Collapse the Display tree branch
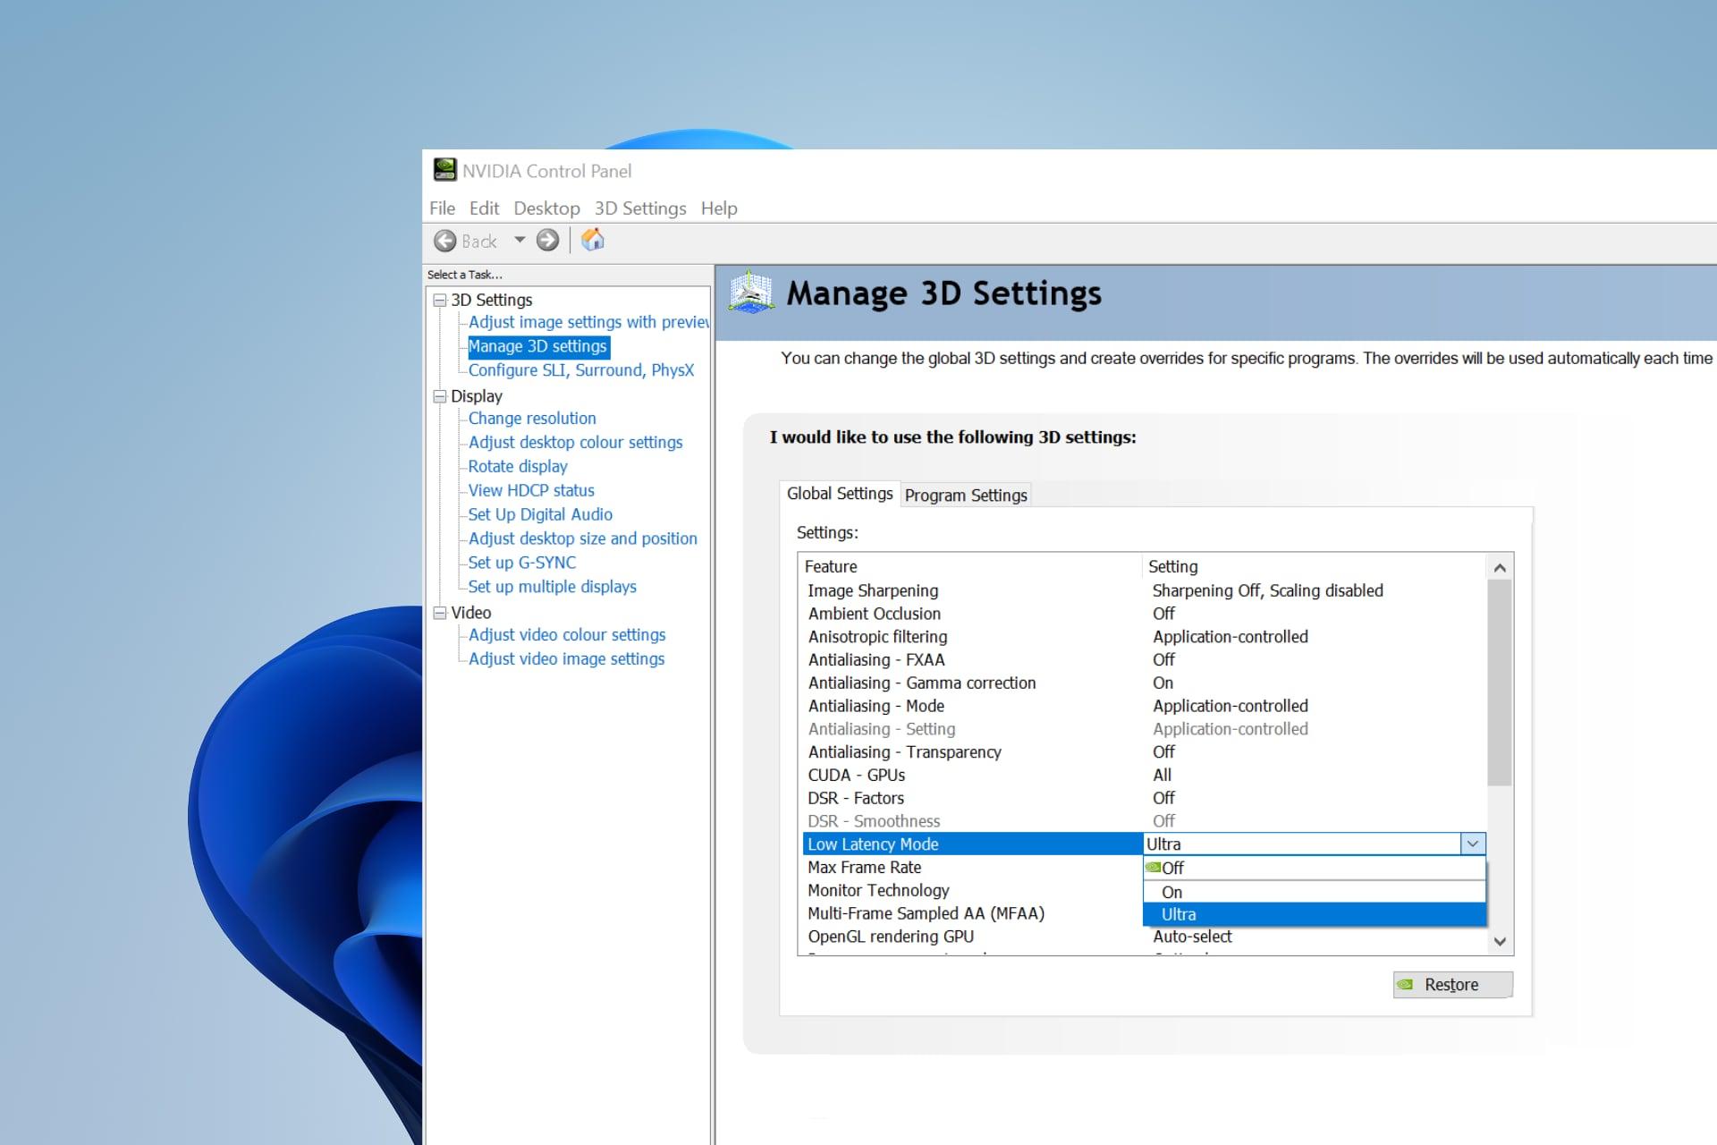 [439, 395]
